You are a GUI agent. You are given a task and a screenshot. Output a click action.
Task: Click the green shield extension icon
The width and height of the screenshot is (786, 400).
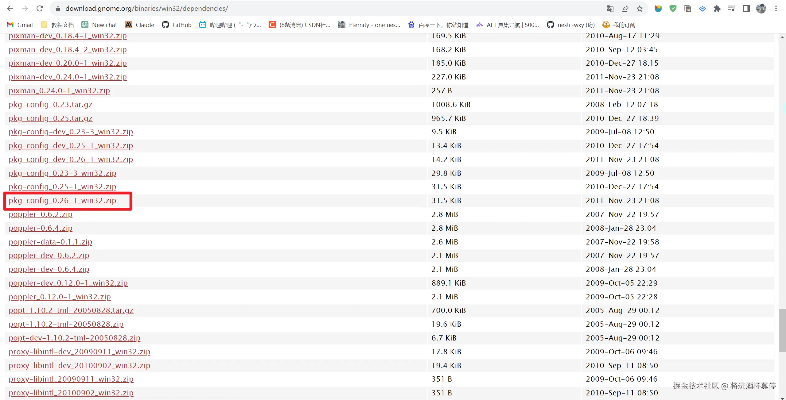[673, 9]
